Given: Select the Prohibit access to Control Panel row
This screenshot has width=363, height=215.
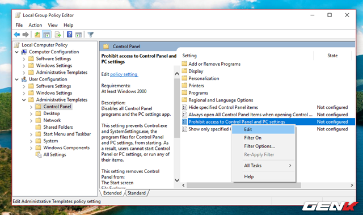Looking at the screenshot, I should pos(268,122).
